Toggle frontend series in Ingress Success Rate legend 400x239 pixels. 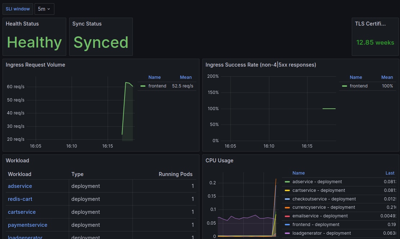pos(359,86)
